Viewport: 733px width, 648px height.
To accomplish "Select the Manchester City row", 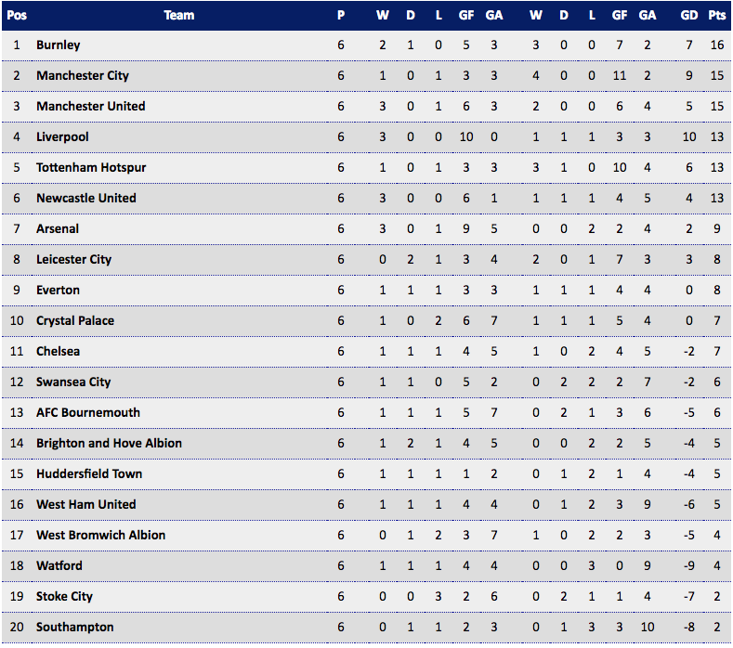I will [x=366, y=76].
